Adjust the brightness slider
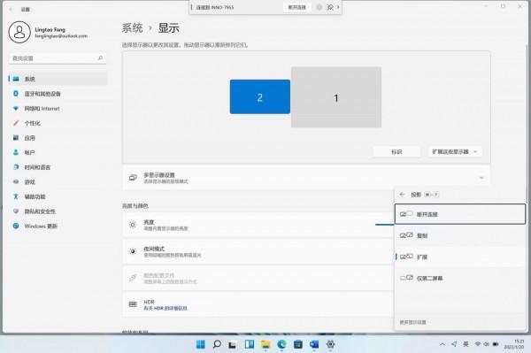531x353 pixels. click(384, 225)
